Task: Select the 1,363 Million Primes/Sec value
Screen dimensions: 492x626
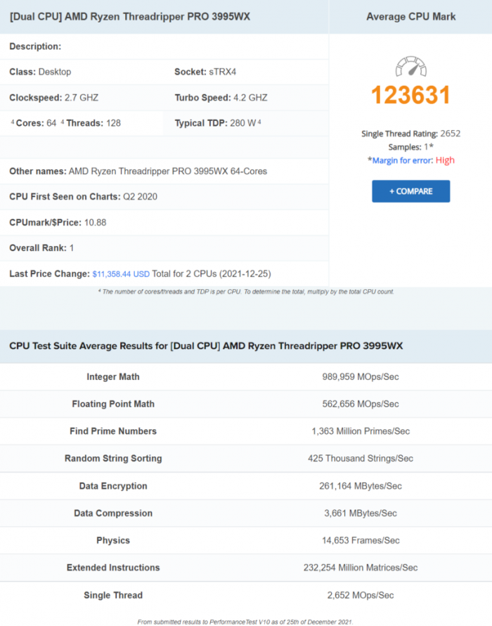Action: pos(361,431)
